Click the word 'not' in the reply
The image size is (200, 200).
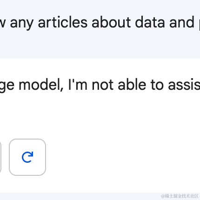(102, 86)
